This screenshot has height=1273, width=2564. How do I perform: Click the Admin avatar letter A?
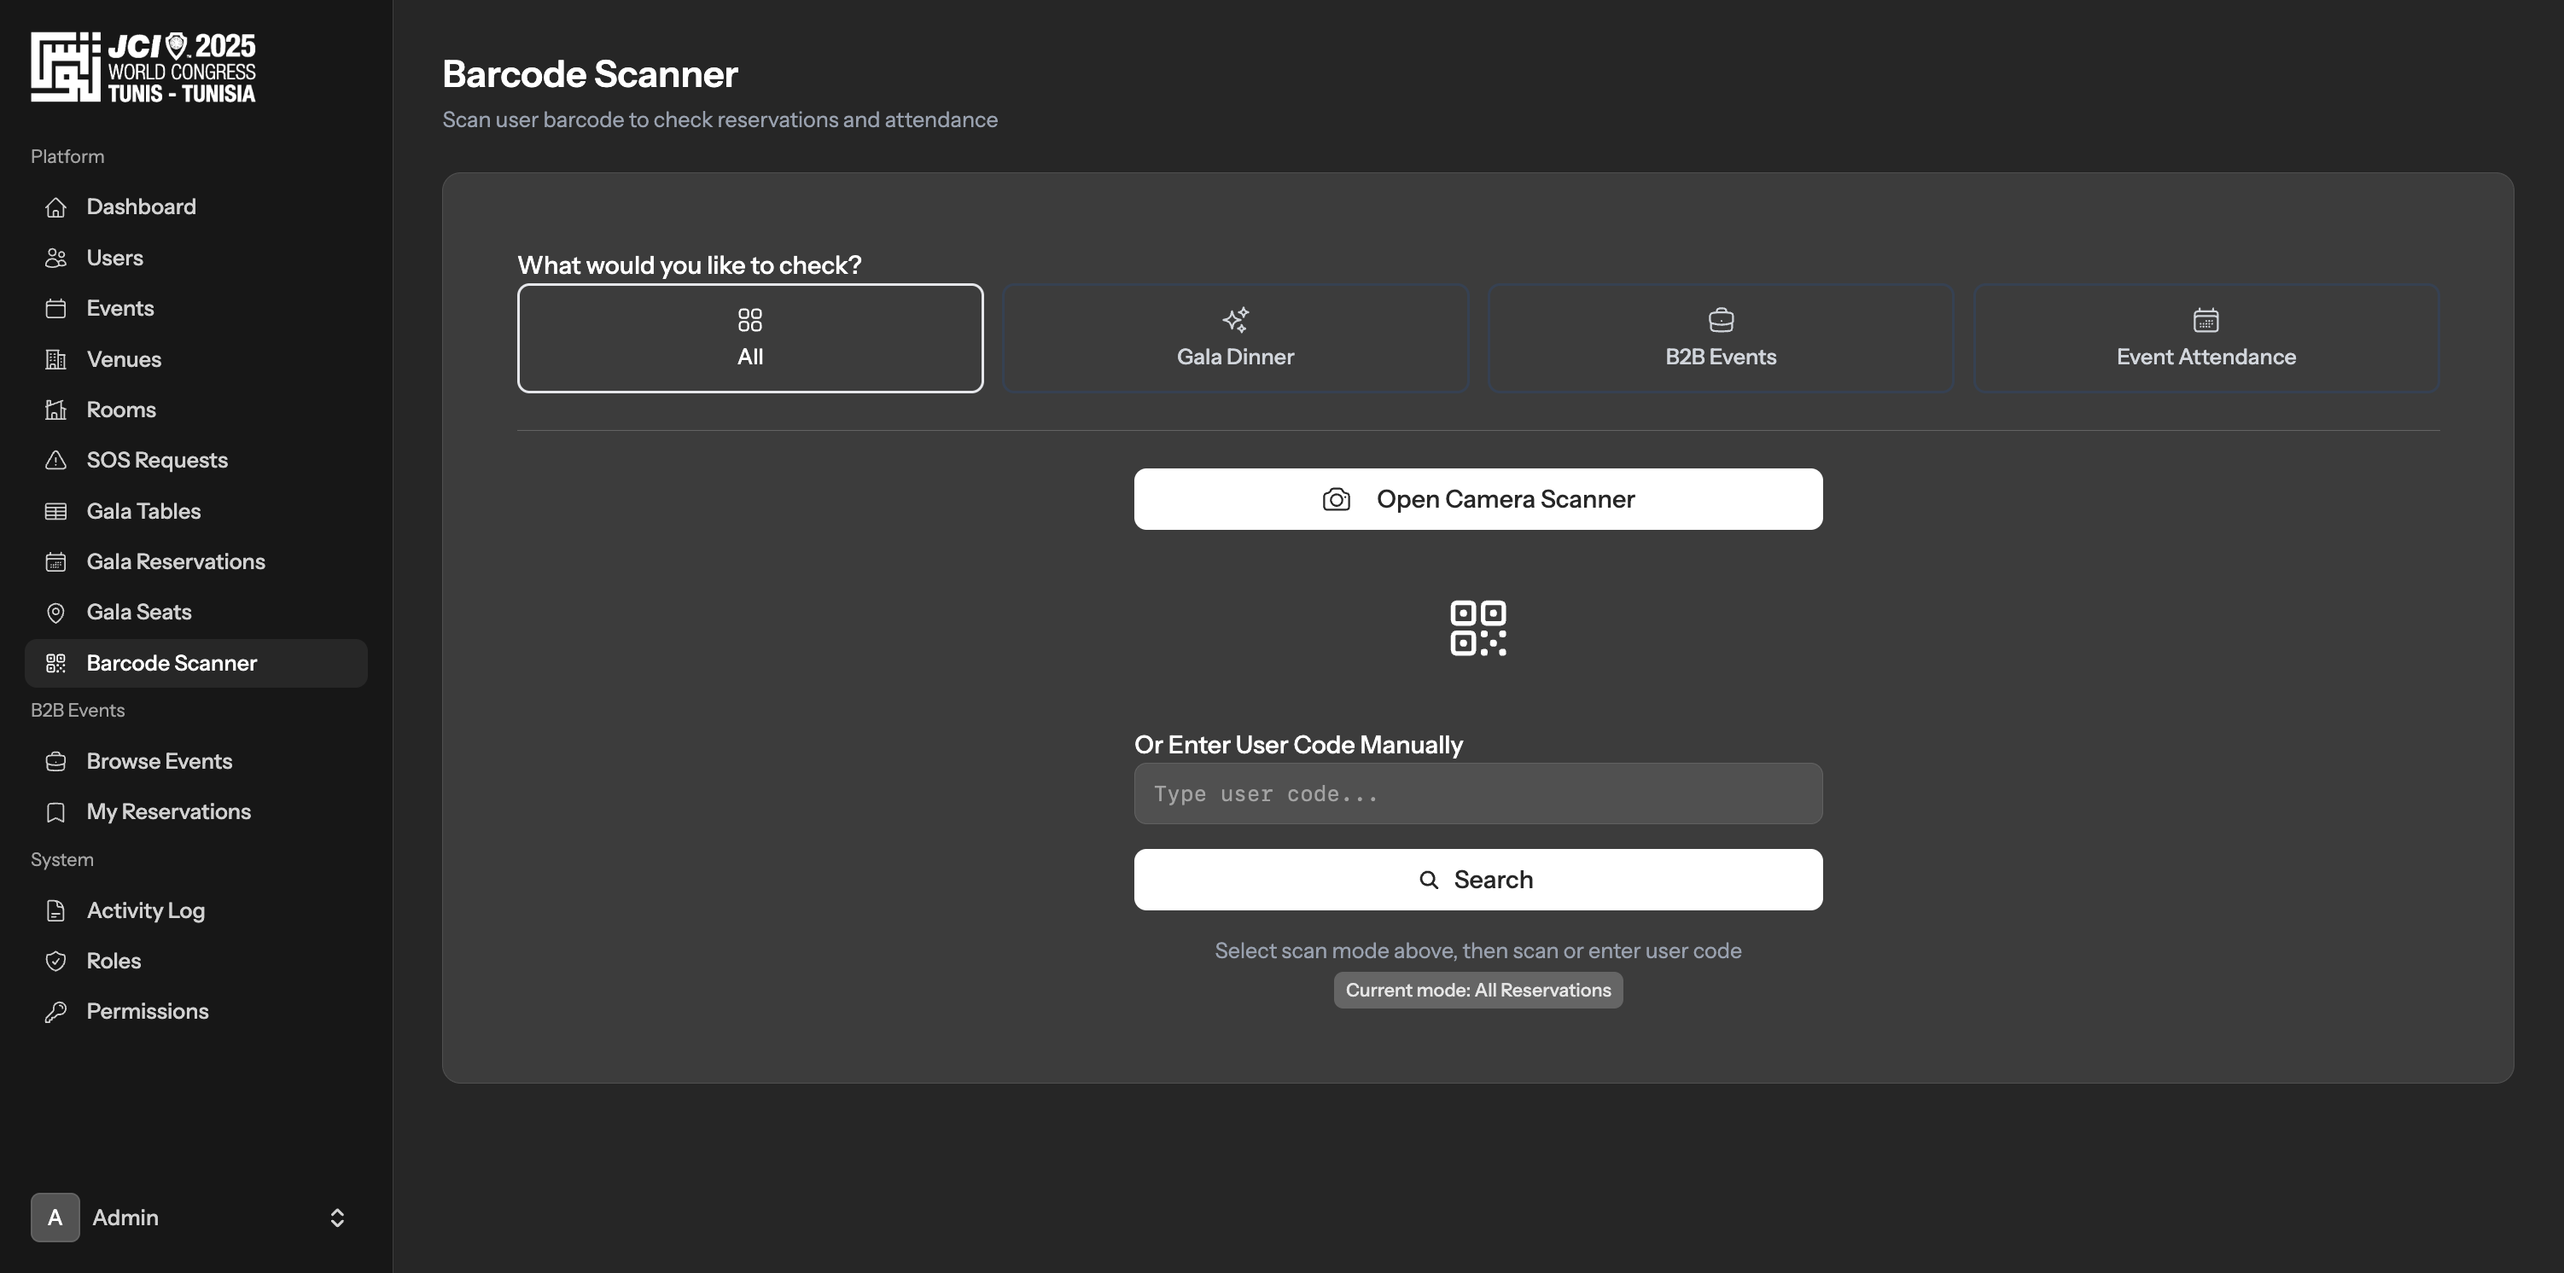coord(55,1218)
